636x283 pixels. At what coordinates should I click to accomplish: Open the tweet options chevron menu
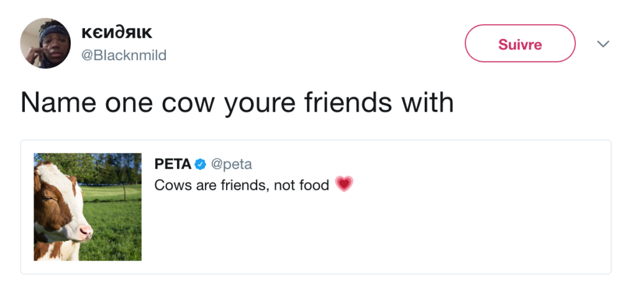pos(602,44)
